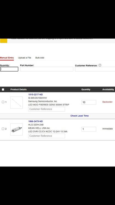
Task: Click into the Part Number field
Action: click(47, 69)
